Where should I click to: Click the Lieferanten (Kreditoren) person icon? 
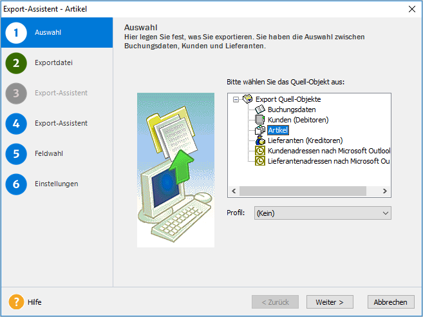coord(260,140)
